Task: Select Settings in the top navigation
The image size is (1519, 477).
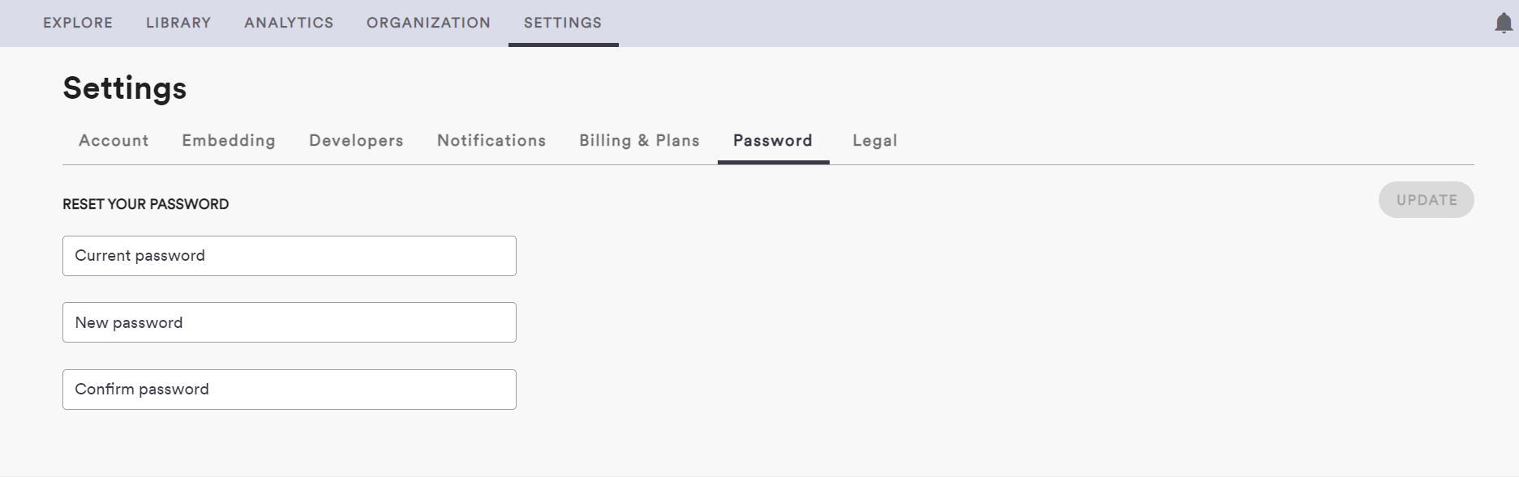Action: 563,23
